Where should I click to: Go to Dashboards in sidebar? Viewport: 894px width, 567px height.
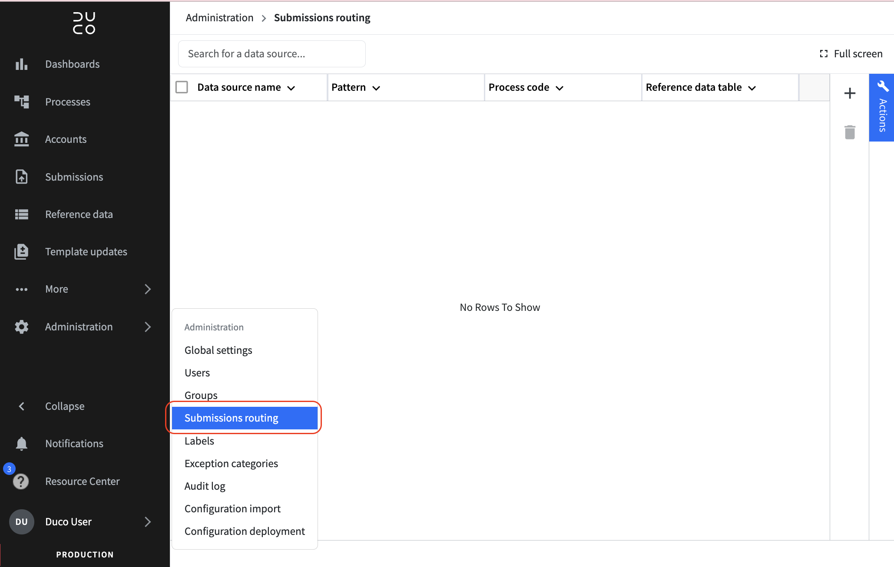click(x=73, y=64)
